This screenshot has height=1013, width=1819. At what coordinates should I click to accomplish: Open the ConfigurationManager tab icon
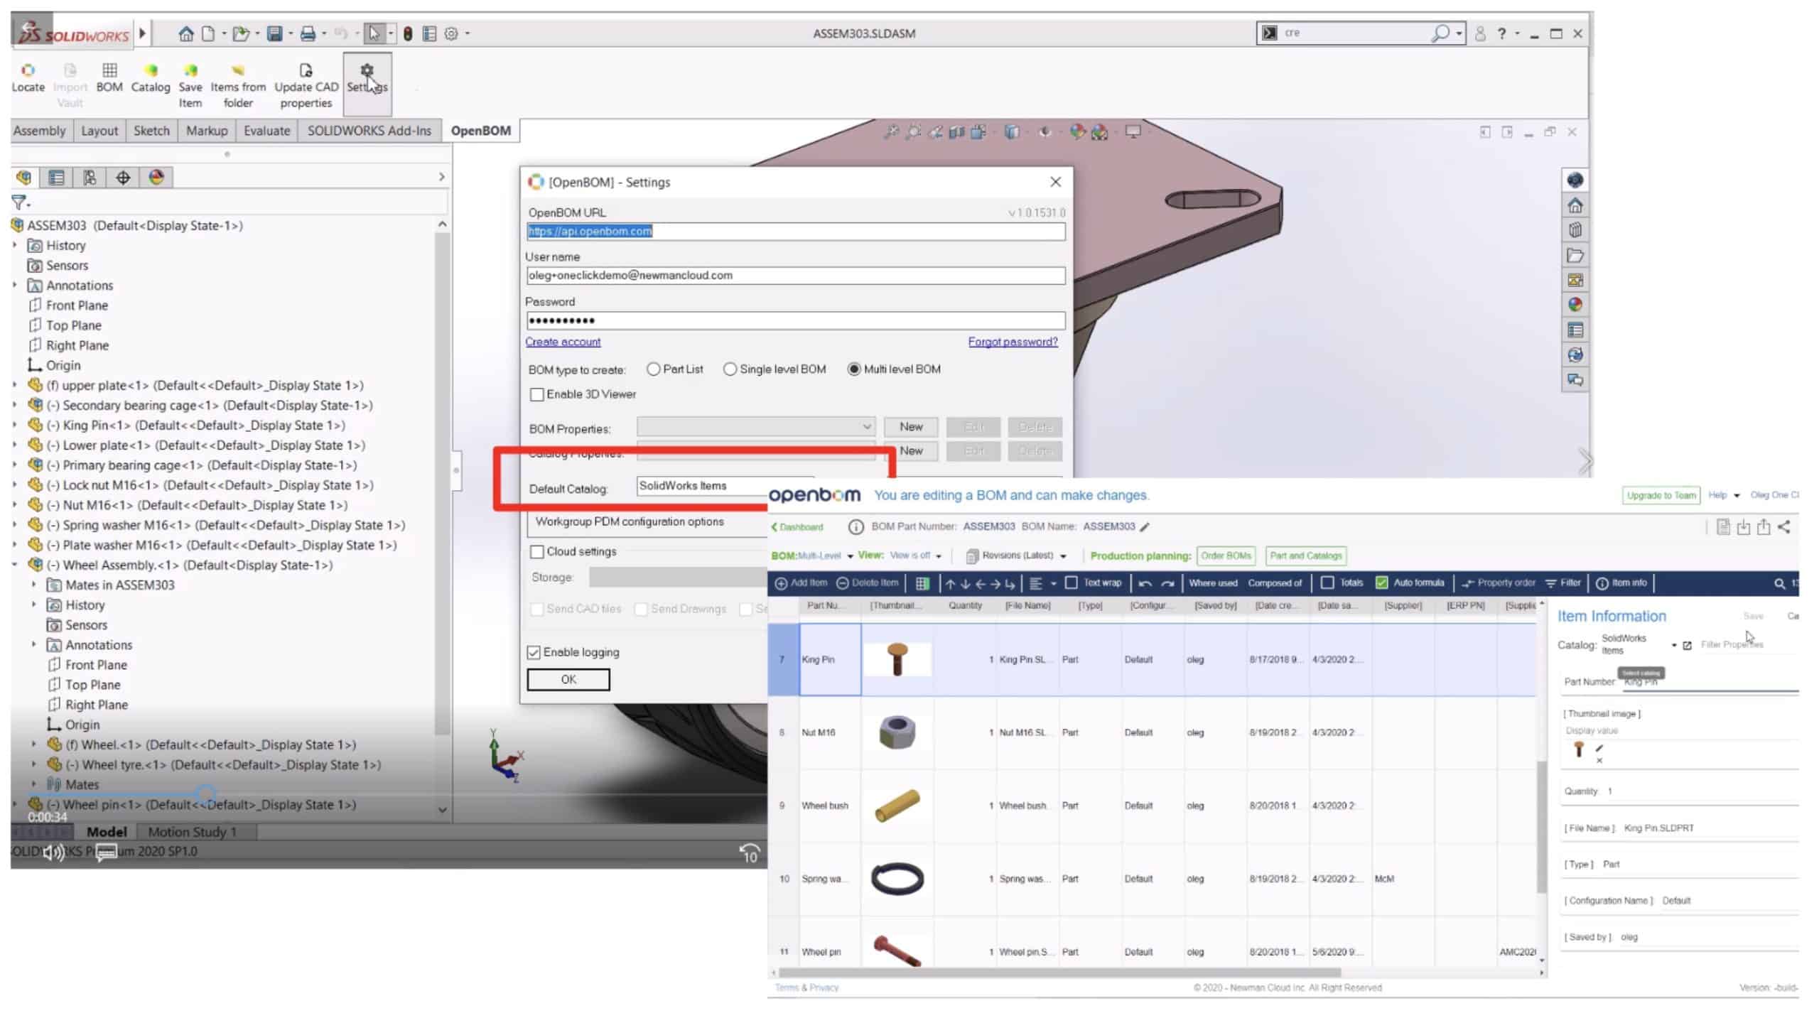point(90,177)
